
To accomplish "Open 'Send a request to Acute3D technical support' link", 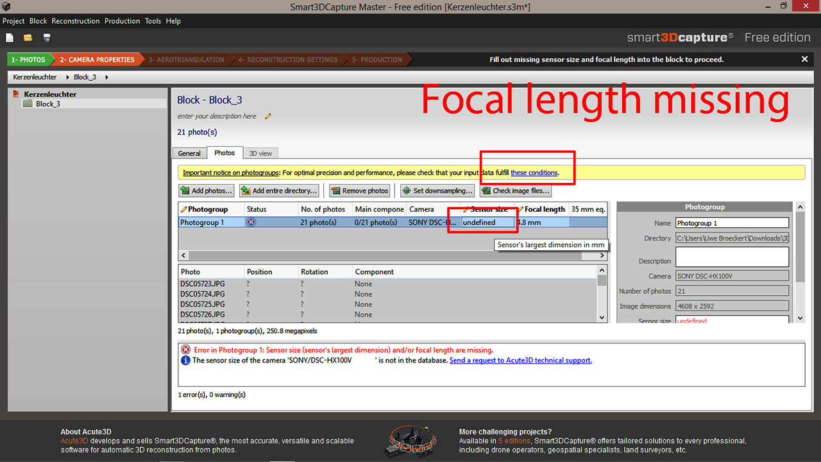I will pyautogui.click(x=520, y=360).
